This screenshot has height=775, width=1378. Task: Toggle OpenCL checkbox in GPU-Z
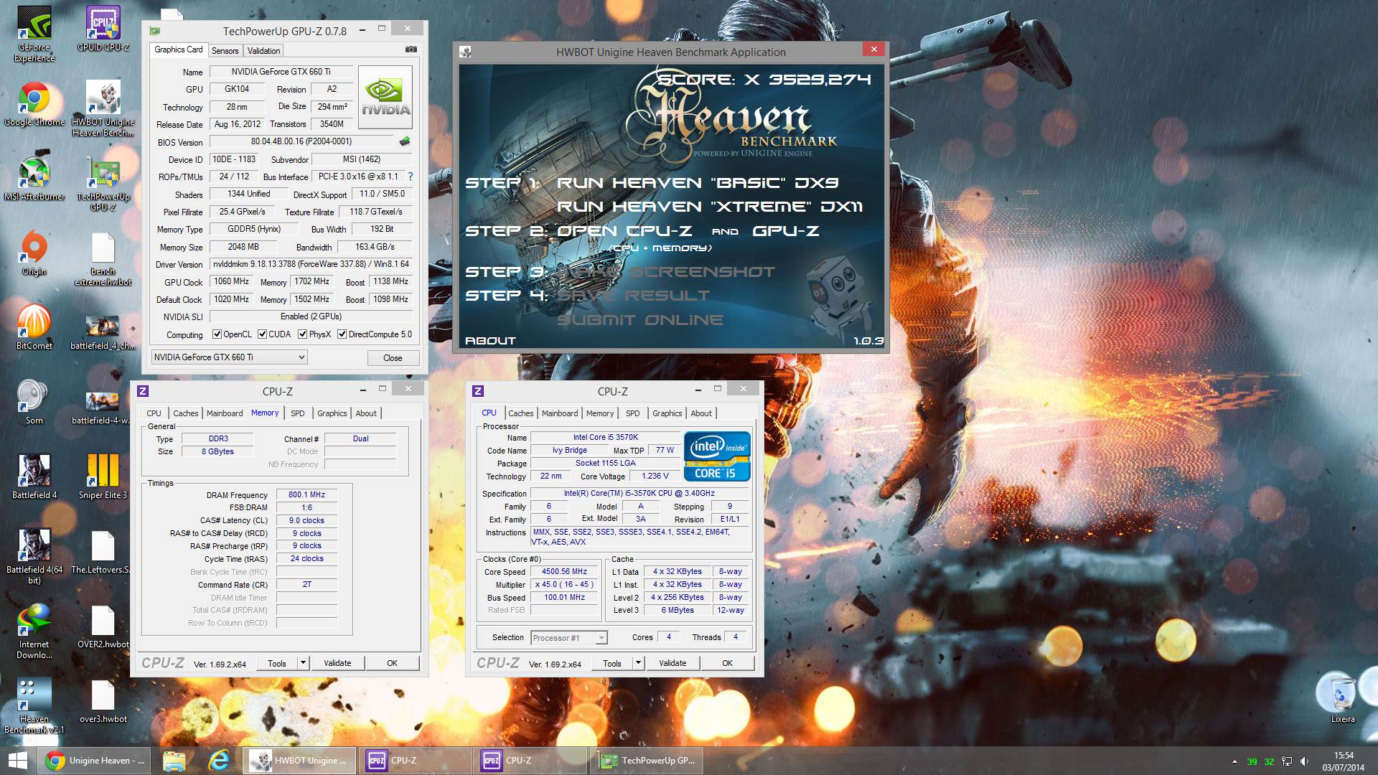coord(217,334)
